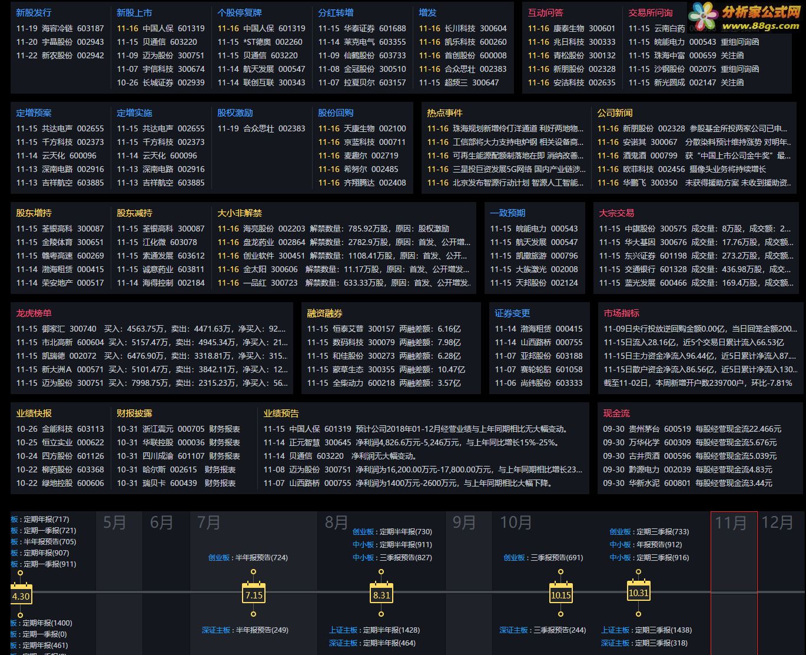Image resolution: width=806 pixels, height=655 pixels.
Task: Select 恒泰艾普 300157 margin row
Action: [x=384, y=329]
